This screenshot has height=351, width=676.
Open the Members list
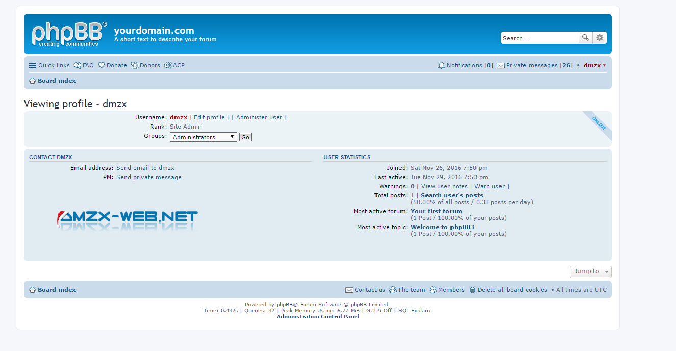447,290
